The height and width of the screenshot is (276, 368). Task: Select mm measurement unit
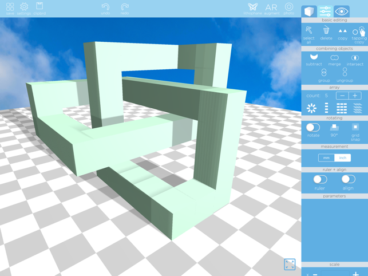tap(326, 158)
